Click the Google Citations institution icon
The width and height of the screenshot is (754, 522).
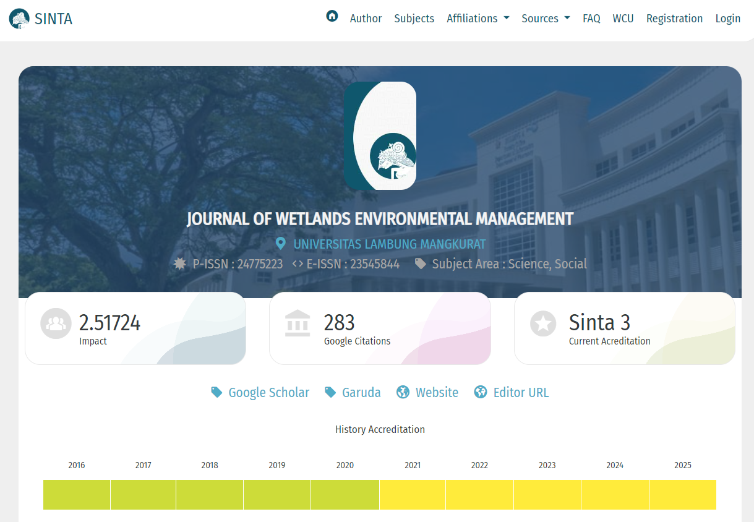(298, 323)
